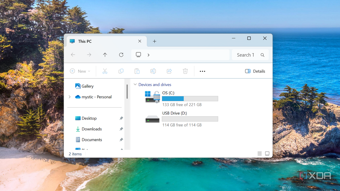Go up one folder level

point(105,55)
